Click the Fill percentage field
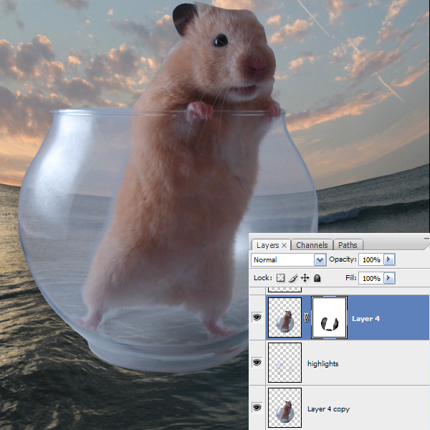430x430 pixels. [371, 278]
